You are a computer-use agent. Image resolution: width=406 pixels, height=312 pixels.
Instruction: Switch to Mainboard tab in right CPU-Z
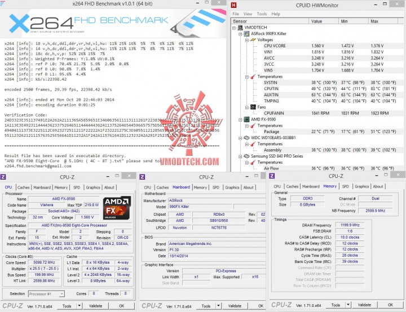(x=311, y=186)
